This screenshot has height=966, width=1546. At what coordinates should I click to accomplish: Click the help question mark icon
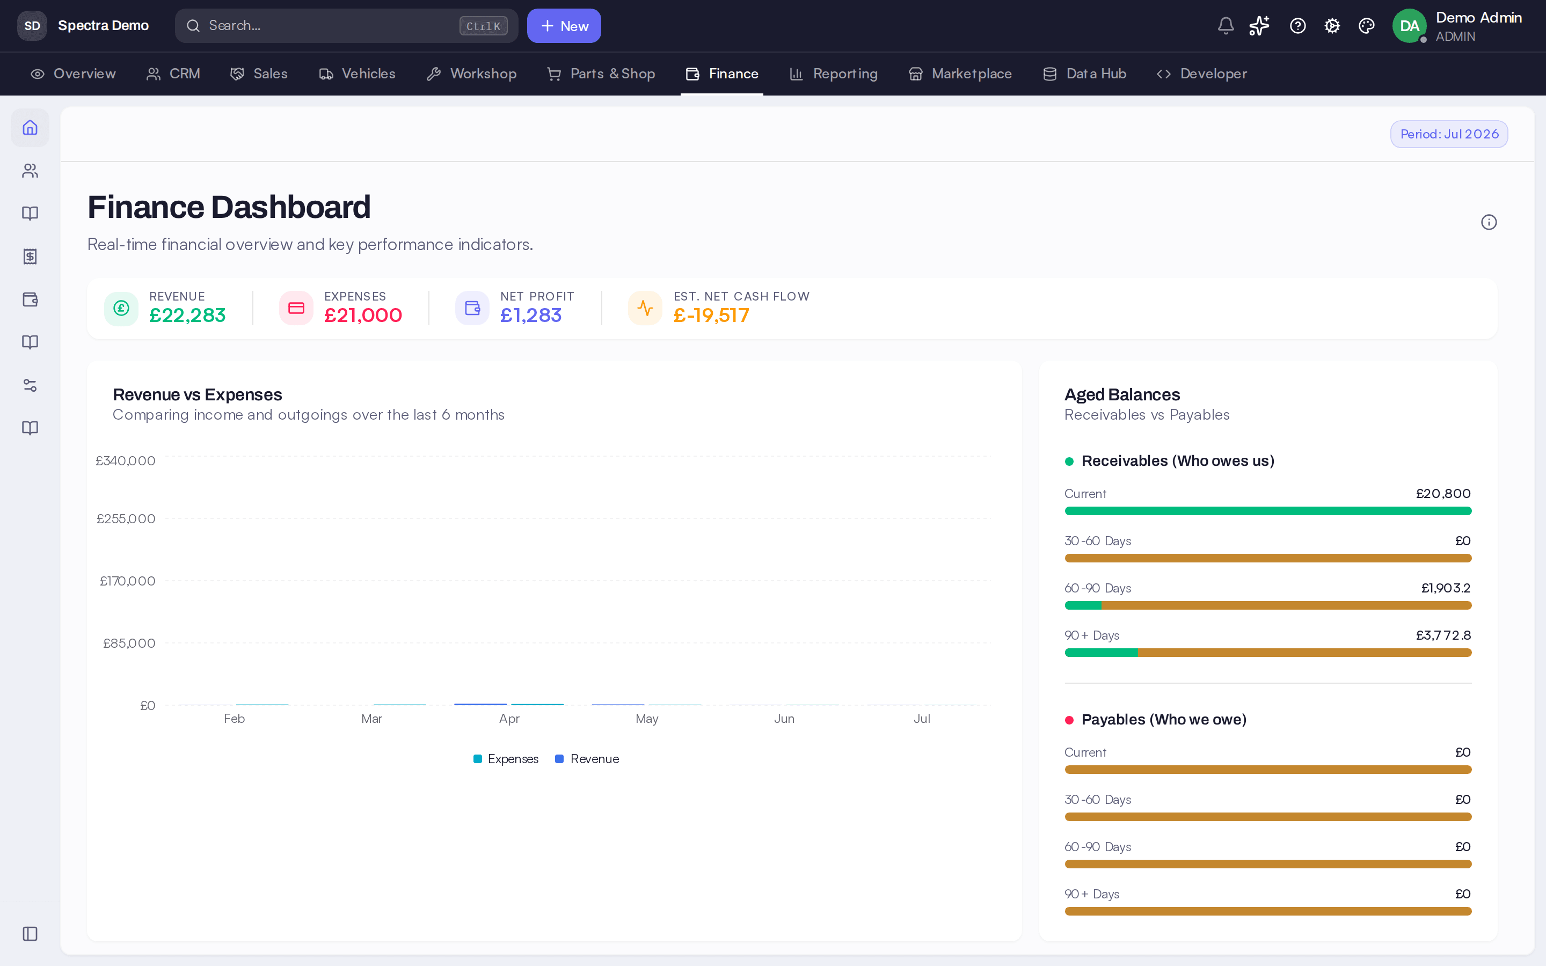click(1297, 26)
